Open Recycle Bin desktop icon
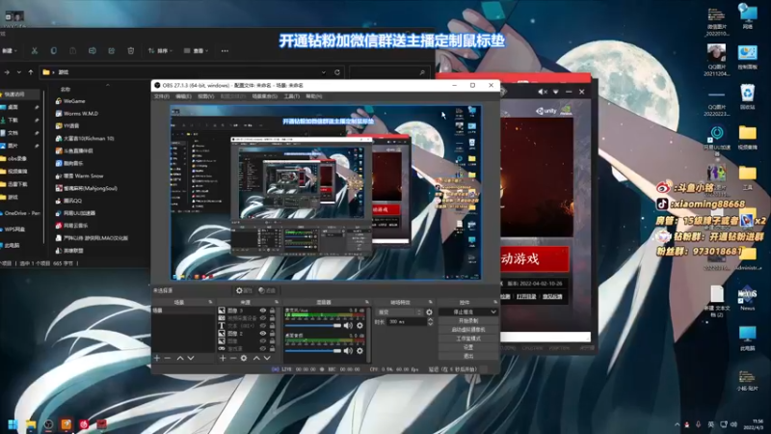 pos(748,96)
